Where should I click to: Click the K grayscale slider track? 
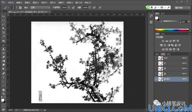(x=172, y=21)
